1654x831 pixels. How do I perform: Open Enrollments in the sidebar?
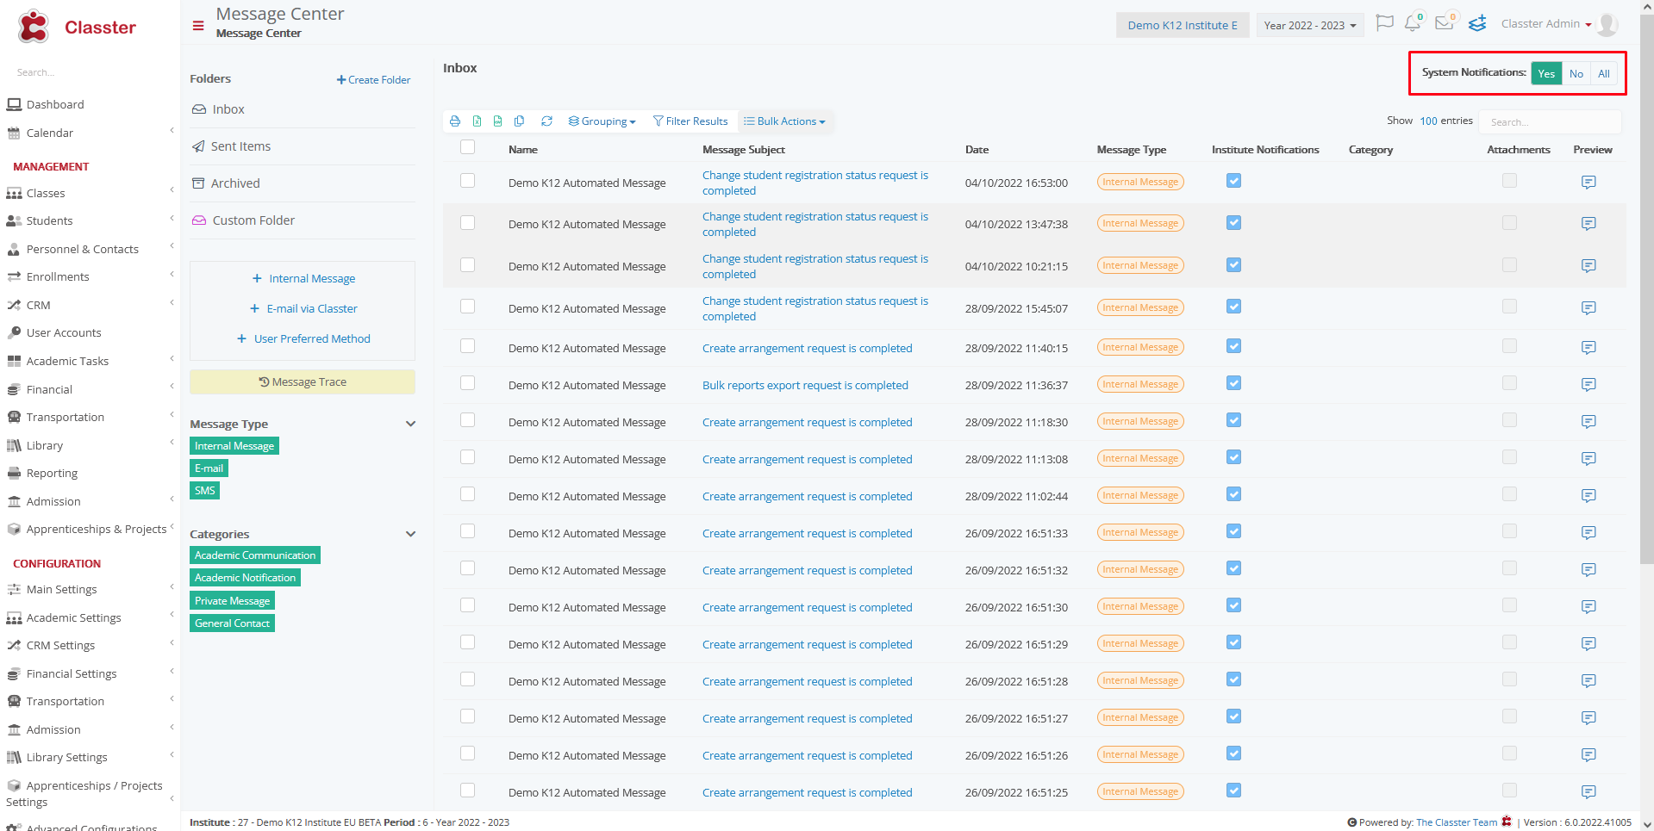tap(58, 276)
